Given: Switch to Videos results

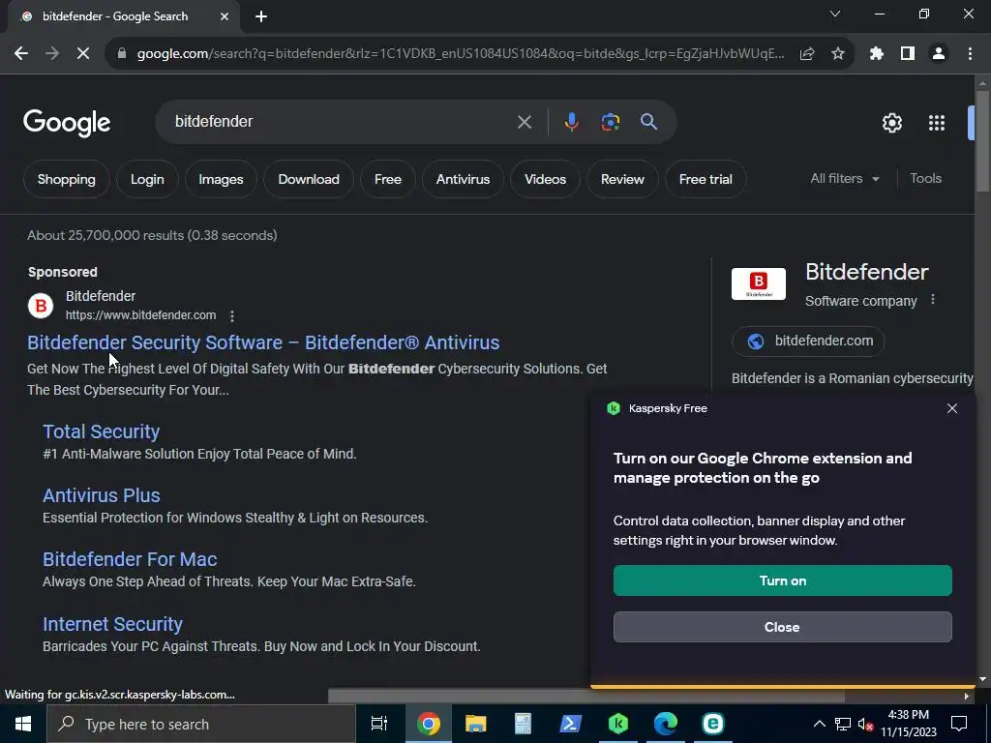Looking at the screenshot, I should tap(545, 179).
